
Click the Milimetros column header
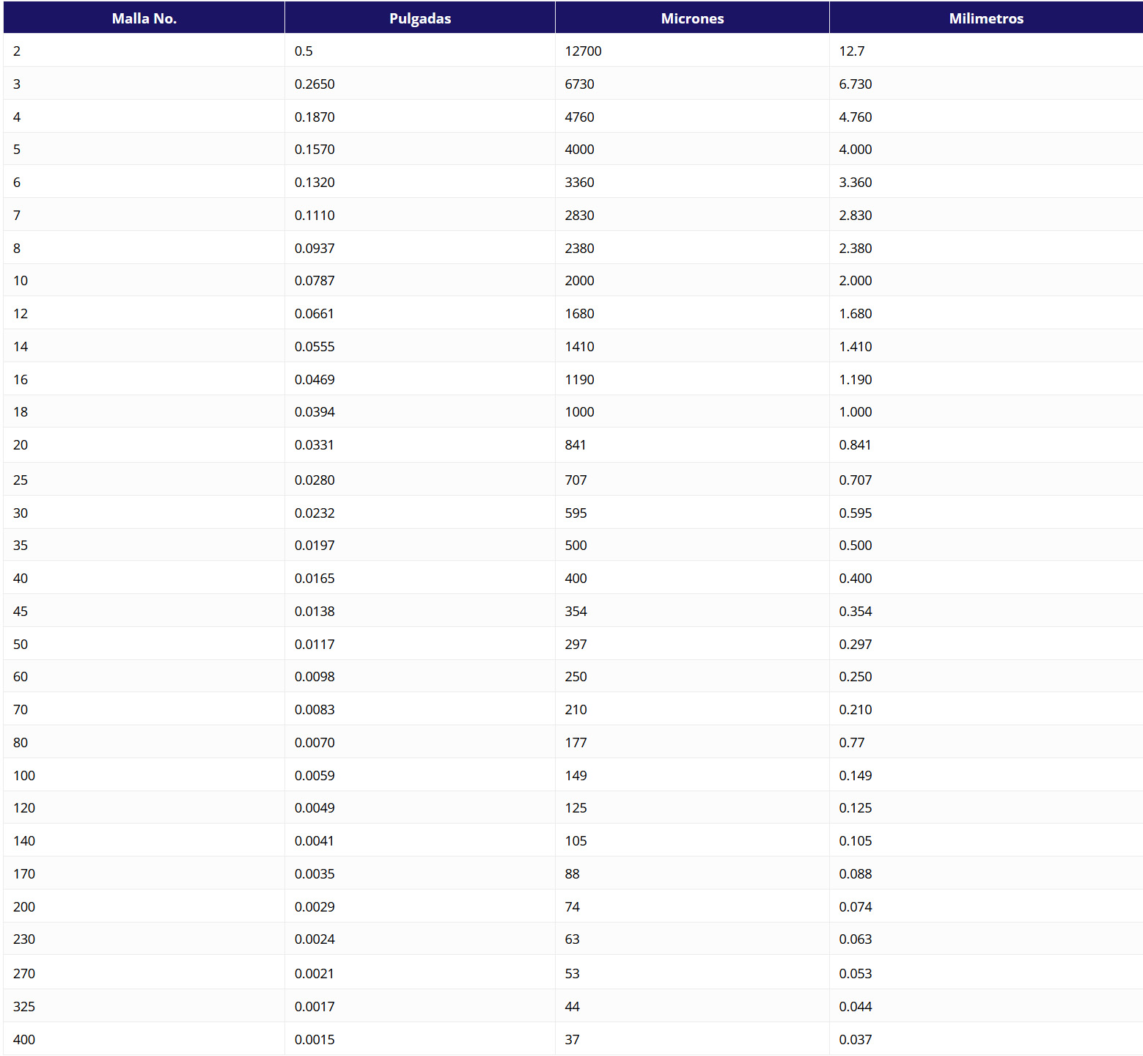point(985,18)
